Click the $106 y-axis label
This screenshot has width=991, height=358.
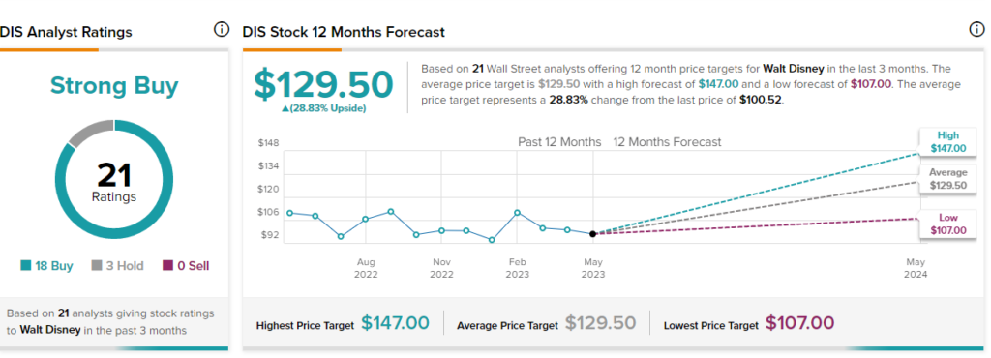coord(268,212)
